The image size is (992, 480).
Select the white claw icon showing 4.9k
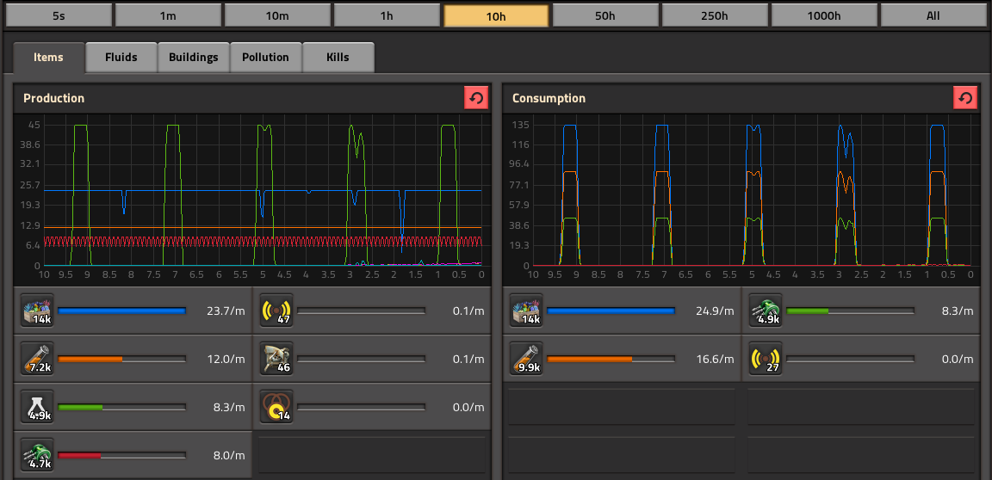pos(37,407)
